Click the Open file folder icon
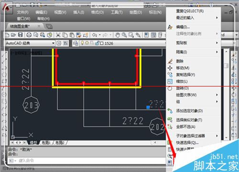Image resolution: width=239 pixels, height=172 pixels. [13, 35]
